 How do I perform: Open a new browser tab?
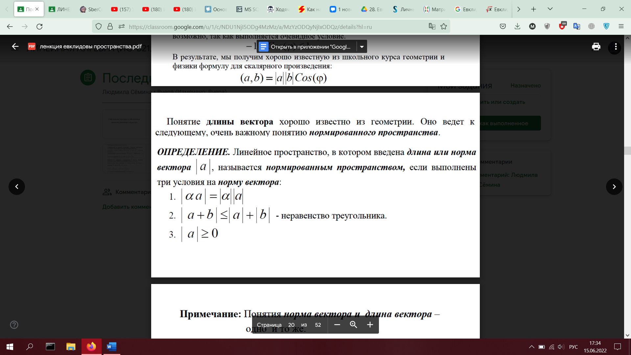(x=533, y=9)
